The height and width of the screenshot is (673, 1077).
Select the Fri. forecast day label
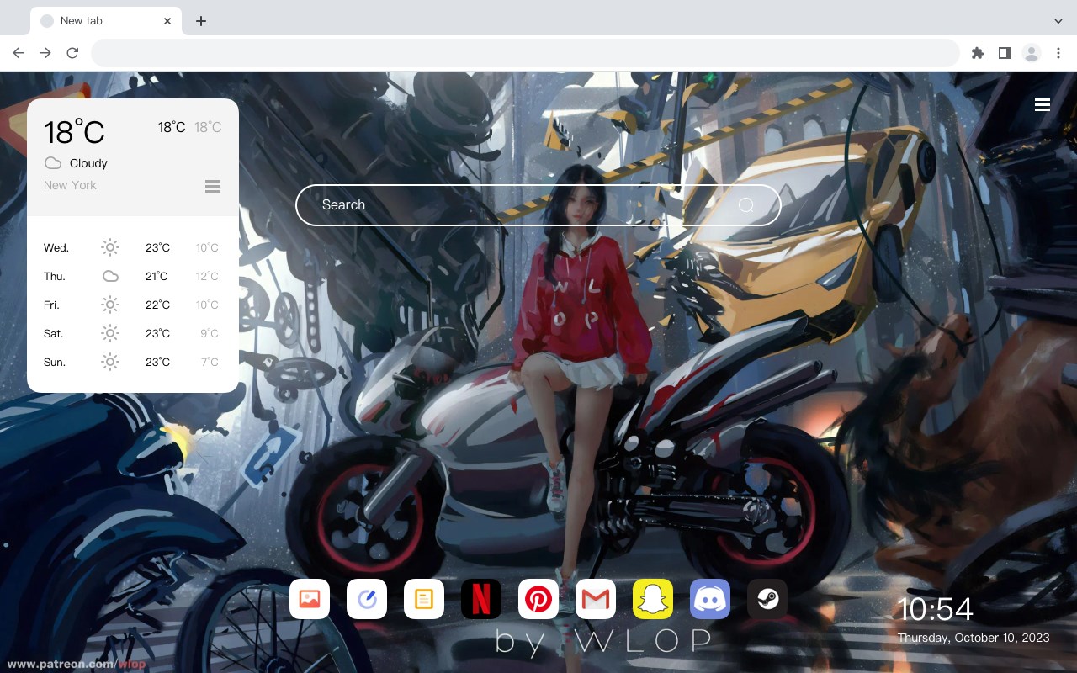click(x=51, y=305)
